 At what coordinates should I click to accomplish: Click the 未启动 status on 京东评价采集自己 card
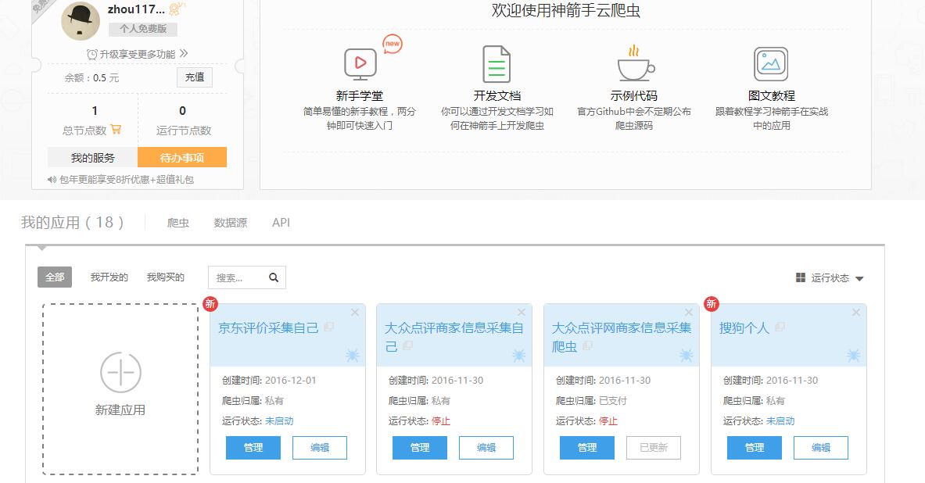tap(279, 421)
